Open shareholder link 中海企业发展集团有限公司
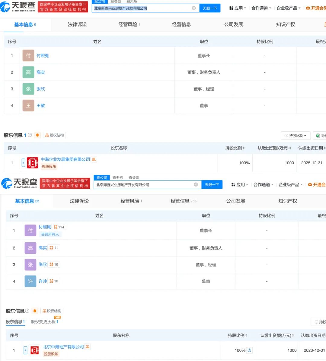 65,159
